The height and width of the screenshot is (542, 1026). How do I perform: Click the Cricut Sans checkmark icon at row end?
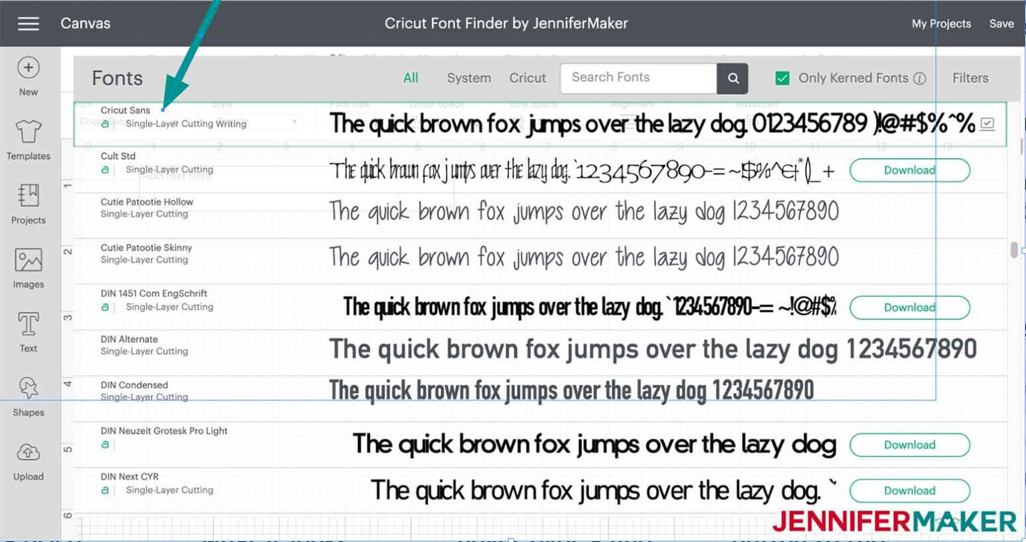[987, 124]
